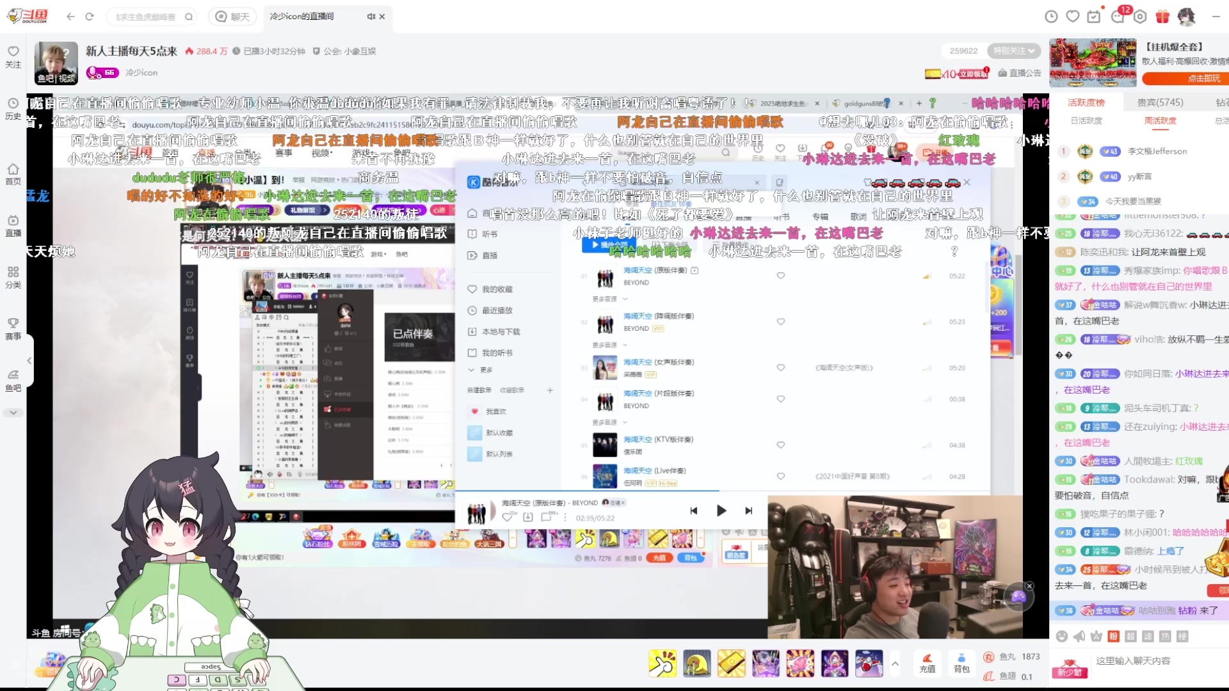Open settings hexagon icon in header

[1140, 17]
